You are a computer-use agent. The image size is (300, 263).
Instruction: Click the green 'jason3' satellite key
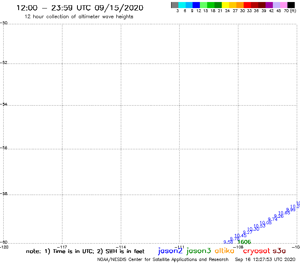(199, 251)
